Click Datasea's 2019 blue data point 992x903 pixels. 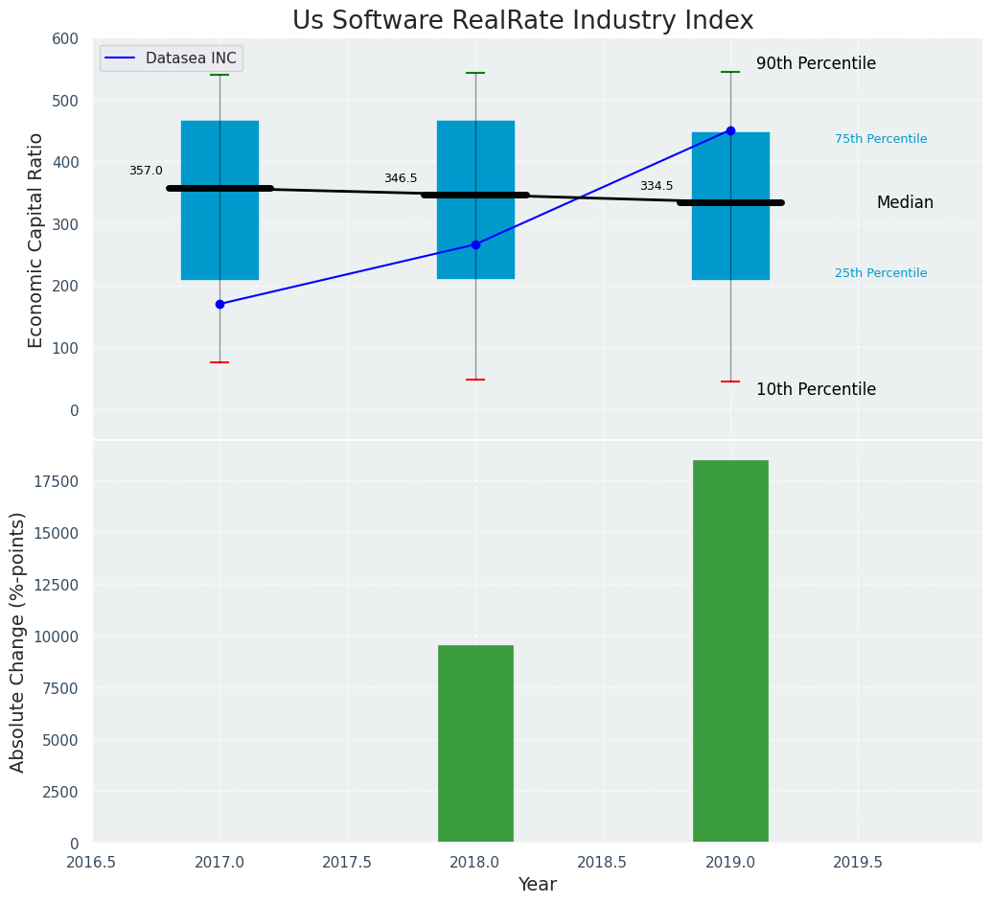(730, 130)
